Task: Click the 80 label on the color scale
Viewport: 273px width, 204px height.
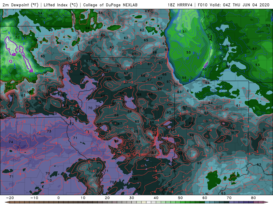Action: [254, 198]
